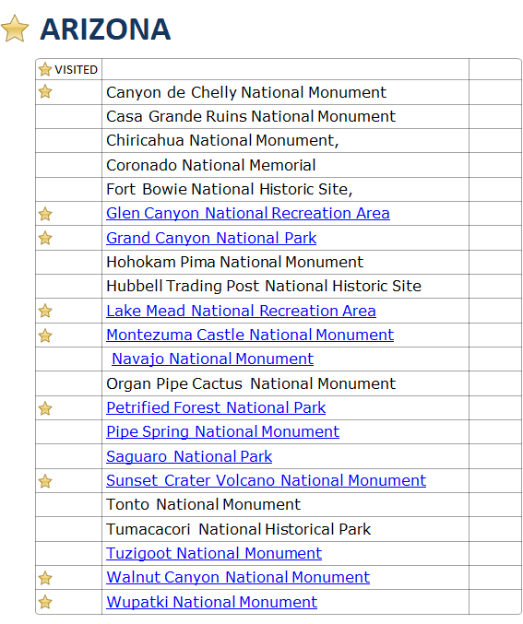Viewport: 523px width, 624px height.
Task: Visit Petrified Forest National Park link
Action: point(216,407)
